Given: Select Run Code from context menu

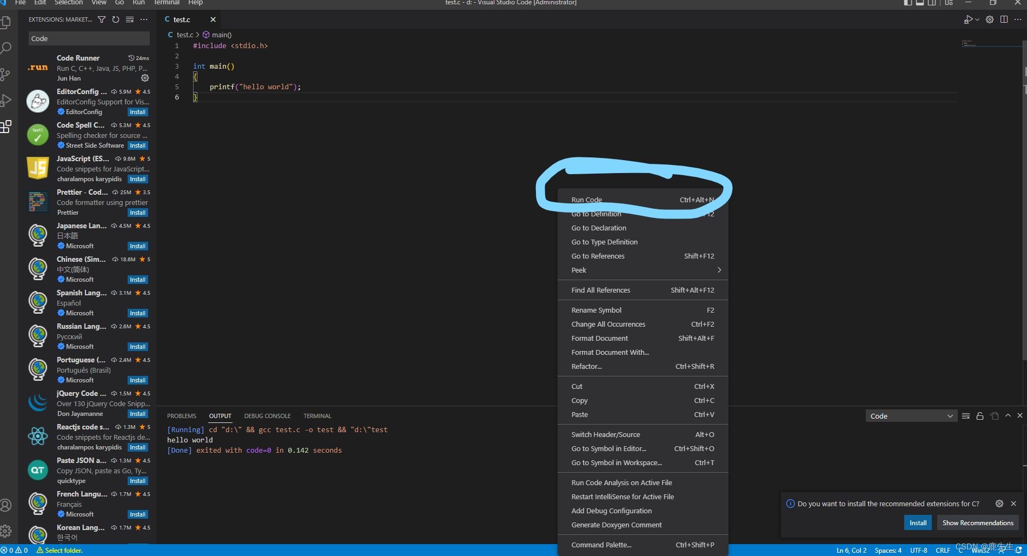Looking at the screenshot, I should 587,200.
